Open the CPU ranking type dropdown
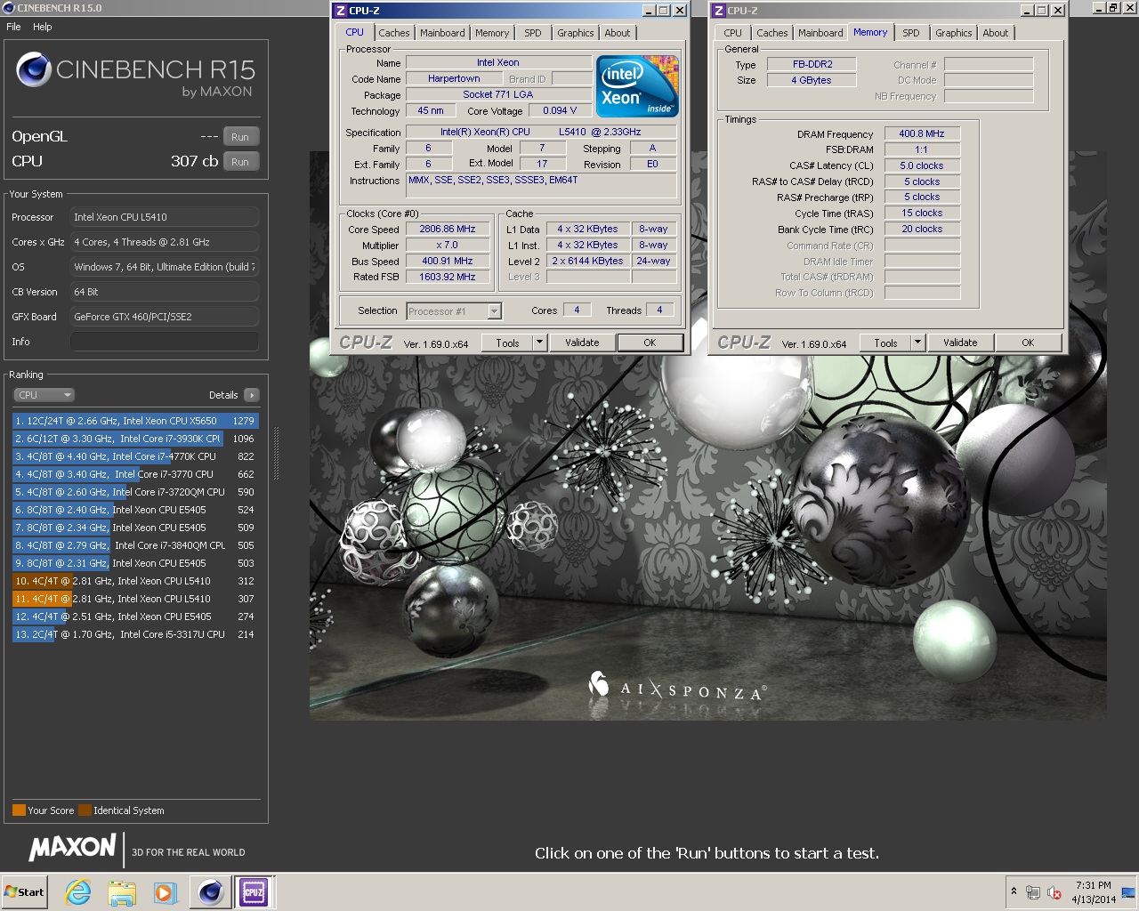This screenshot has height=911, width=1139. [44, 395]
